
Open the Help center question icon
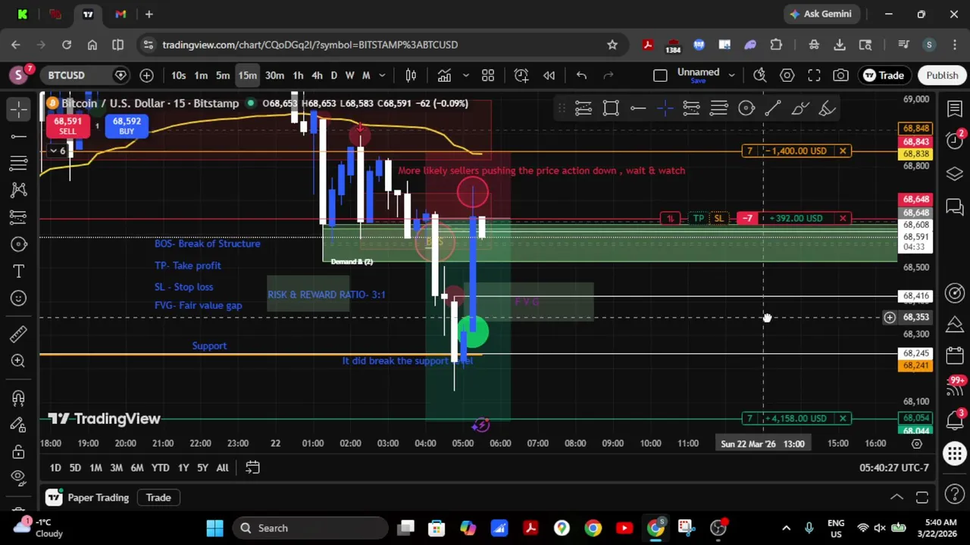(x=954, y=494)
